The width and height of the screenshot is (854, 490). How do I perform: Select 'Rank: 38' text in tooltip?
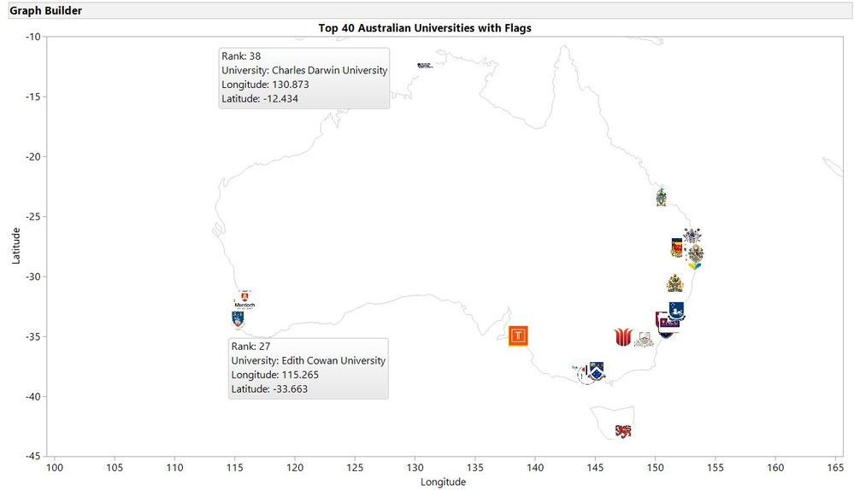coord(241,56)
